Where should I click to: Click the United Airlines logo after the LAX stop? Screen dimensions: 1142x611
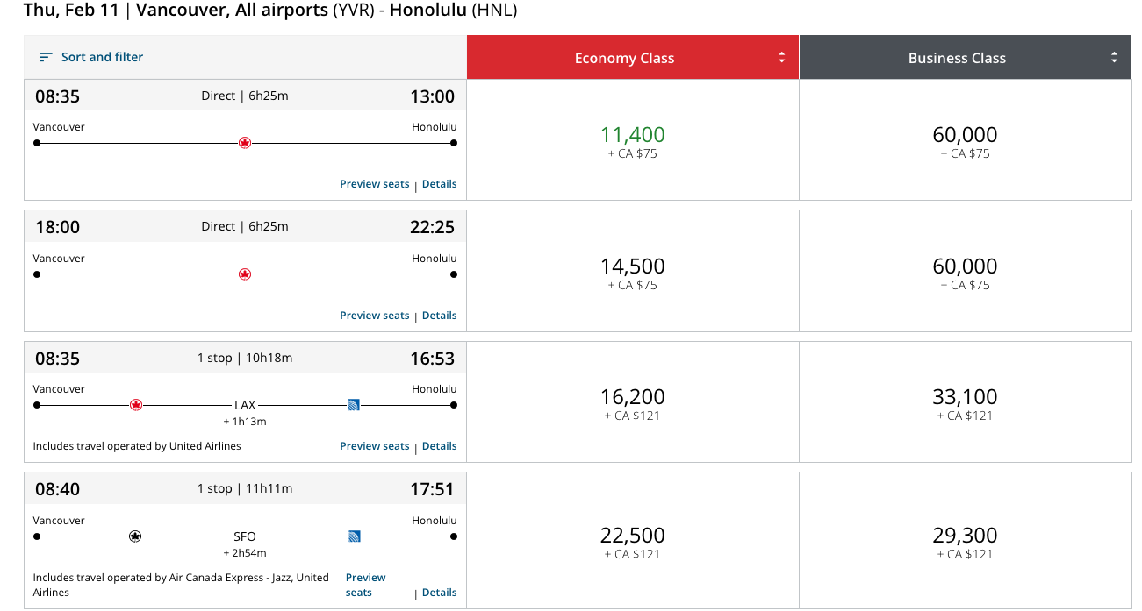pos(354,405)
